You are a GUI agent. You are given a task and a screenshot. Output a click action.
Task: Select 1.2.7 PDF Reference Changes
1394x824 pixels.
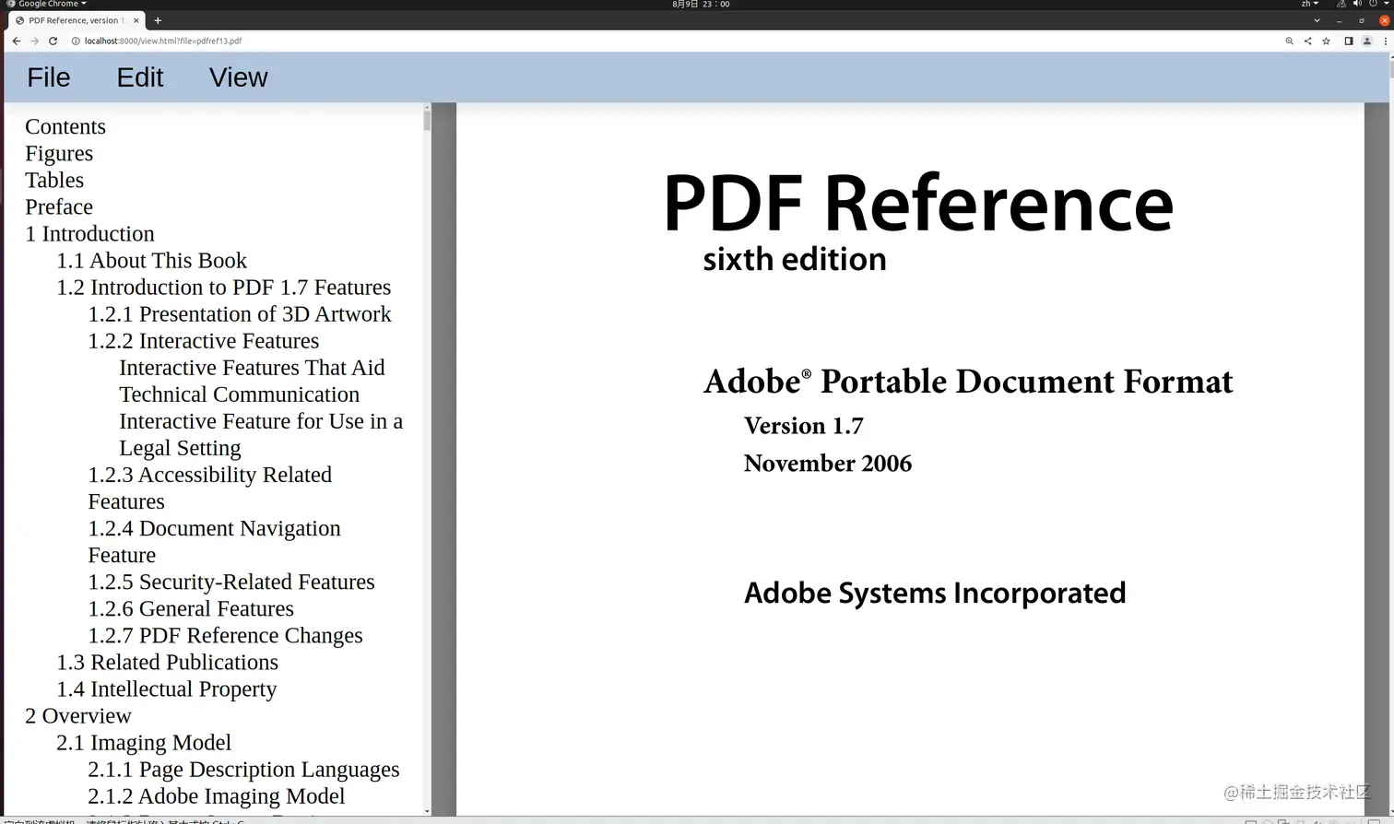point(225,635)
